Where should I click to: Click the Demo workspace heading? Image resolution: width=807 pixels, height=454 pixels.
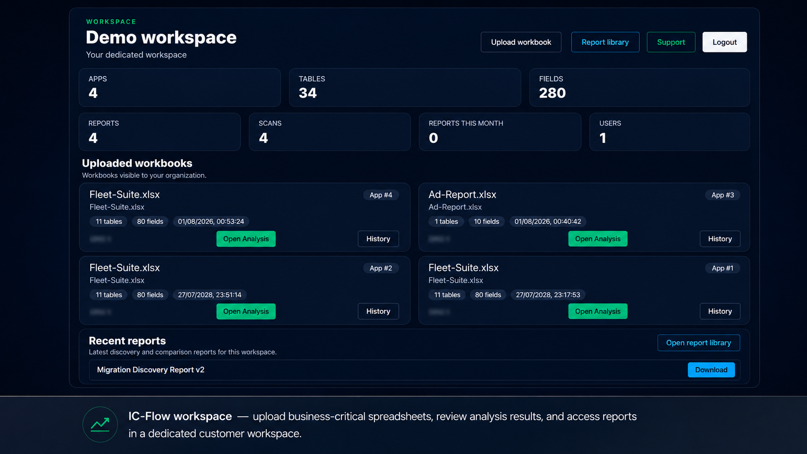pyautogui.click(x=161, y=37)
